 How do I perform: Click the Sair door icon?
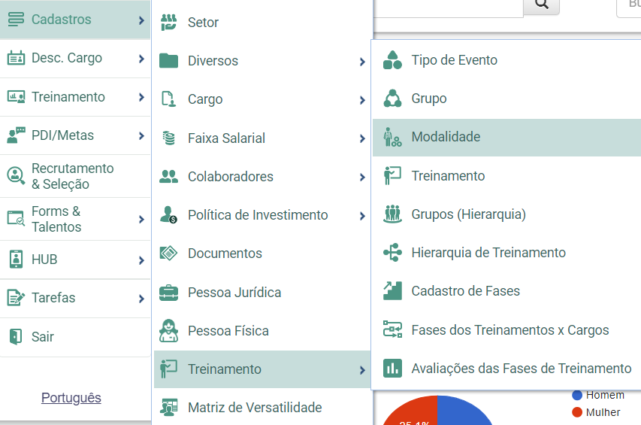16,337
